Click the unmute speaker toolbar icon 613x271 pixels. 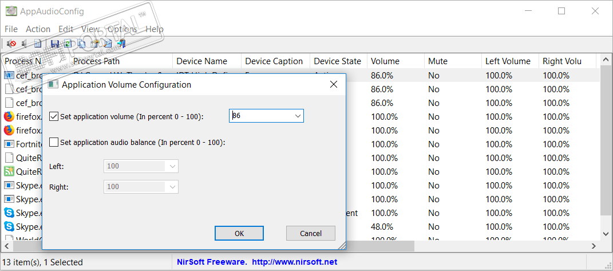coord(24,44)
